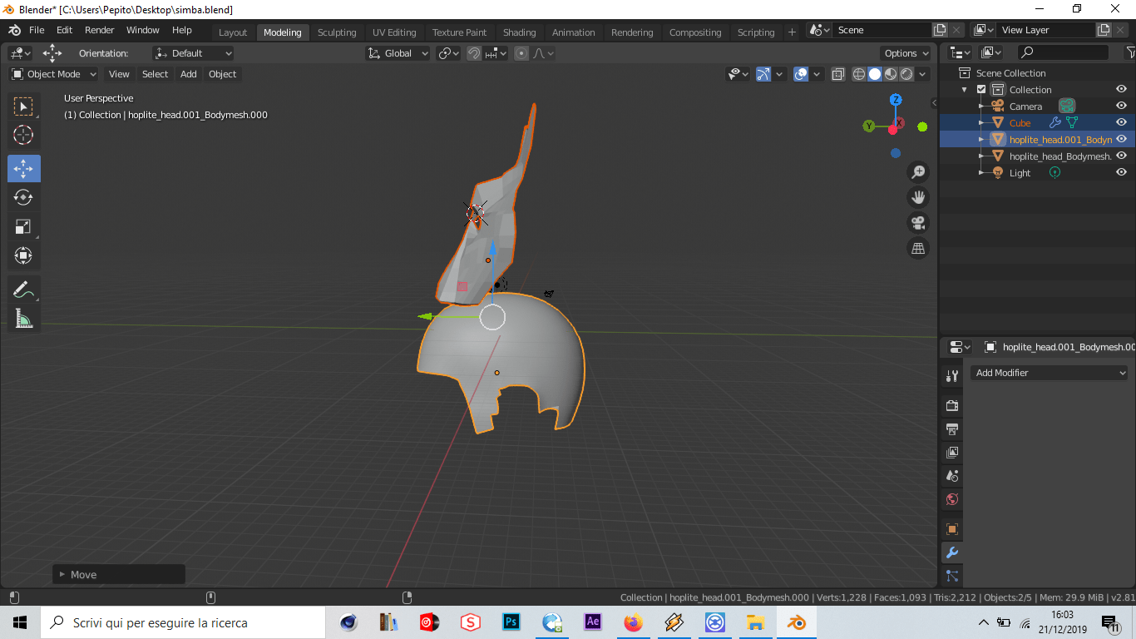Toggle viewport overlays button
Screen dimensions: 1136x639
pos(801,74)
